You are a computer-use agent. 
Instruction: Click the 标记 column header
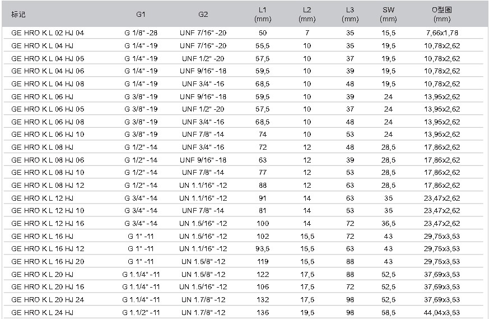pos(18,15)
